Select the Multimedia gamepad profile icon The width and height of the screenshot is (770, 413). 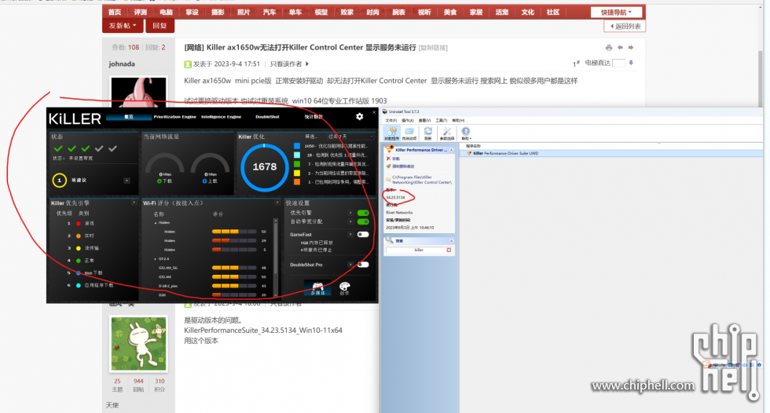pyautogui.click(x=317, y=288)
